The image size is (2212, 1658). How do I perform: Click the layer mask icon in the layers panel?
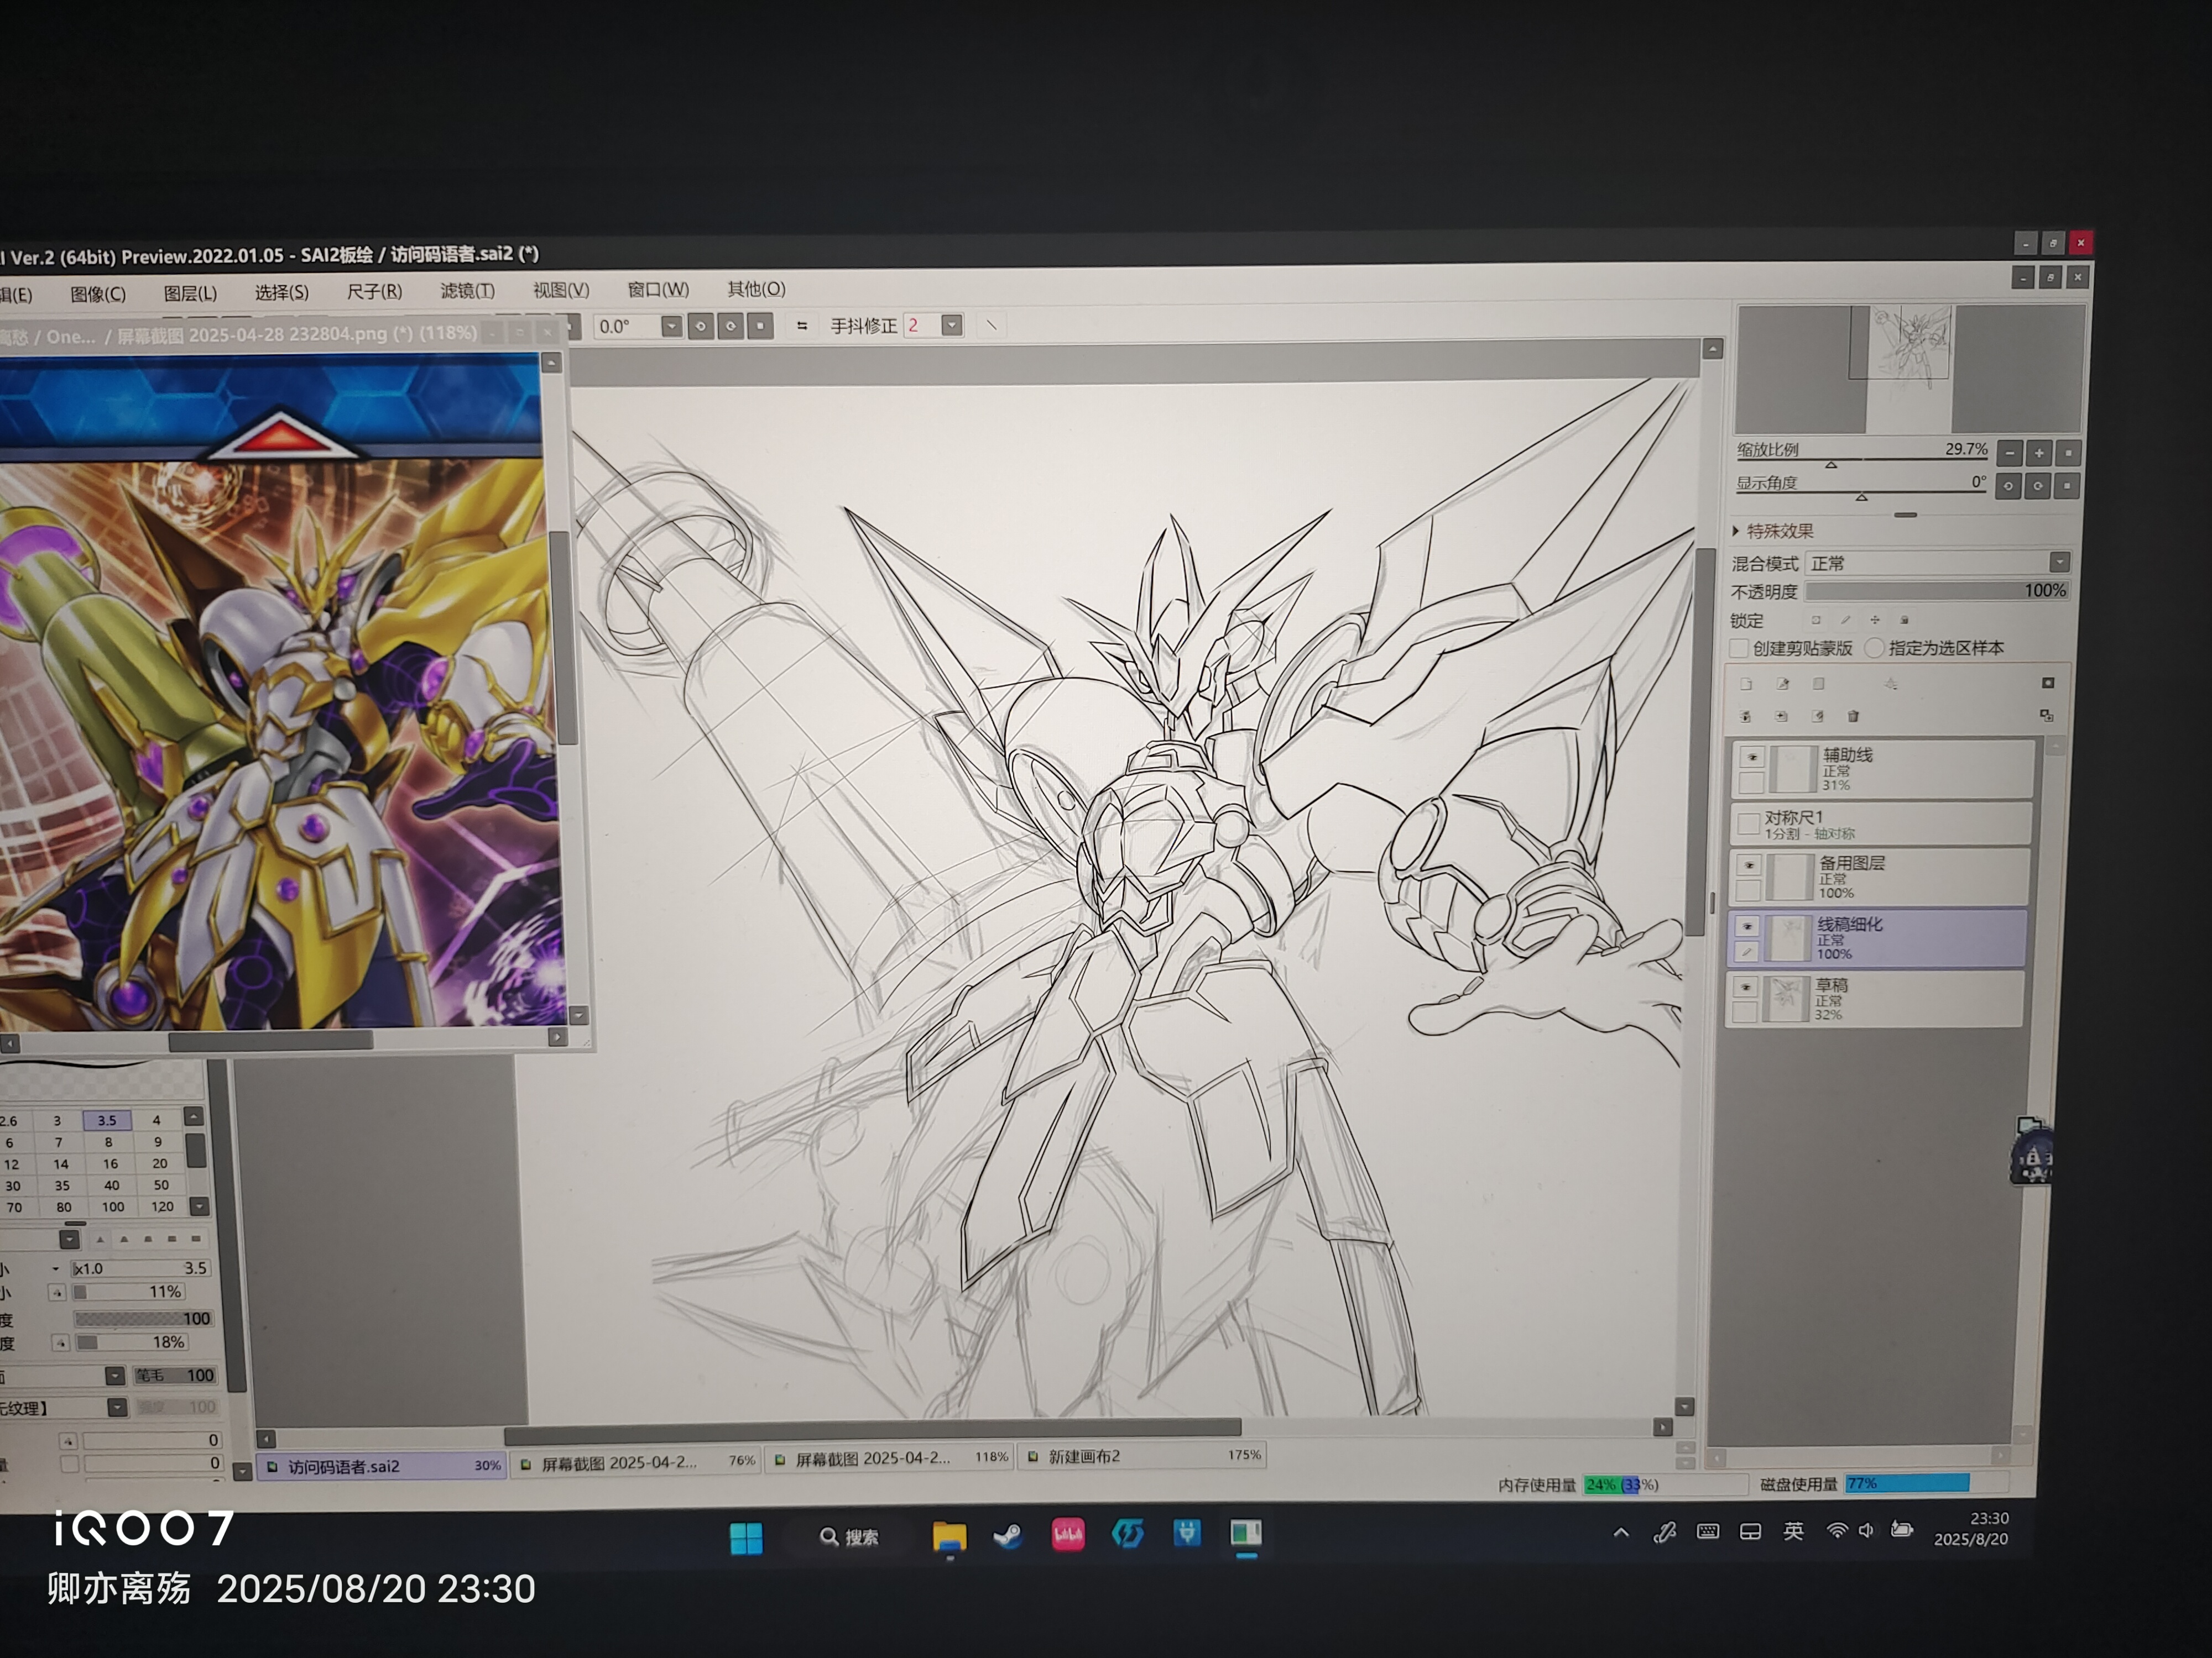2047,684
